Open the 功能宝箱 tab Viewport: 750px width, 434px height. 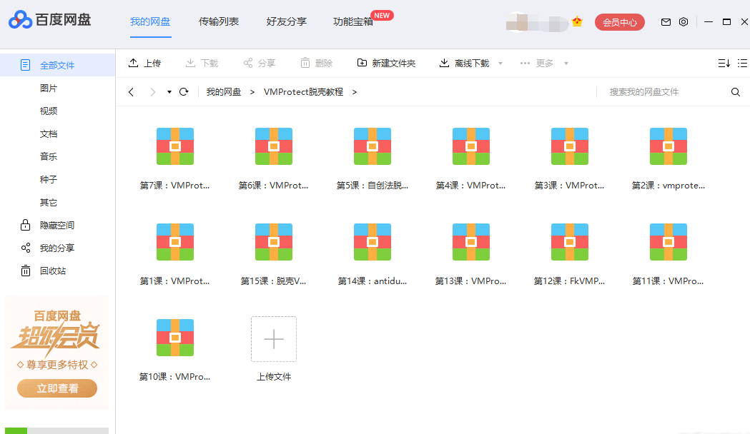click(353, 21)
